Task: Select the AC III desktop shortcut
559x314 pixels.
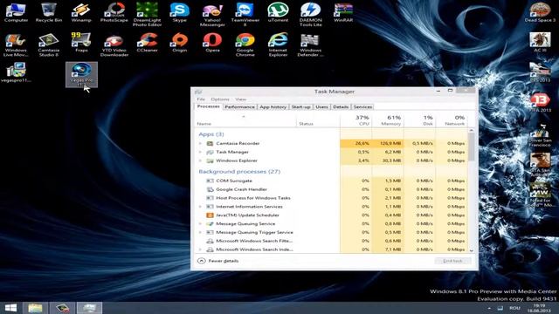Action: coord(540,43)
